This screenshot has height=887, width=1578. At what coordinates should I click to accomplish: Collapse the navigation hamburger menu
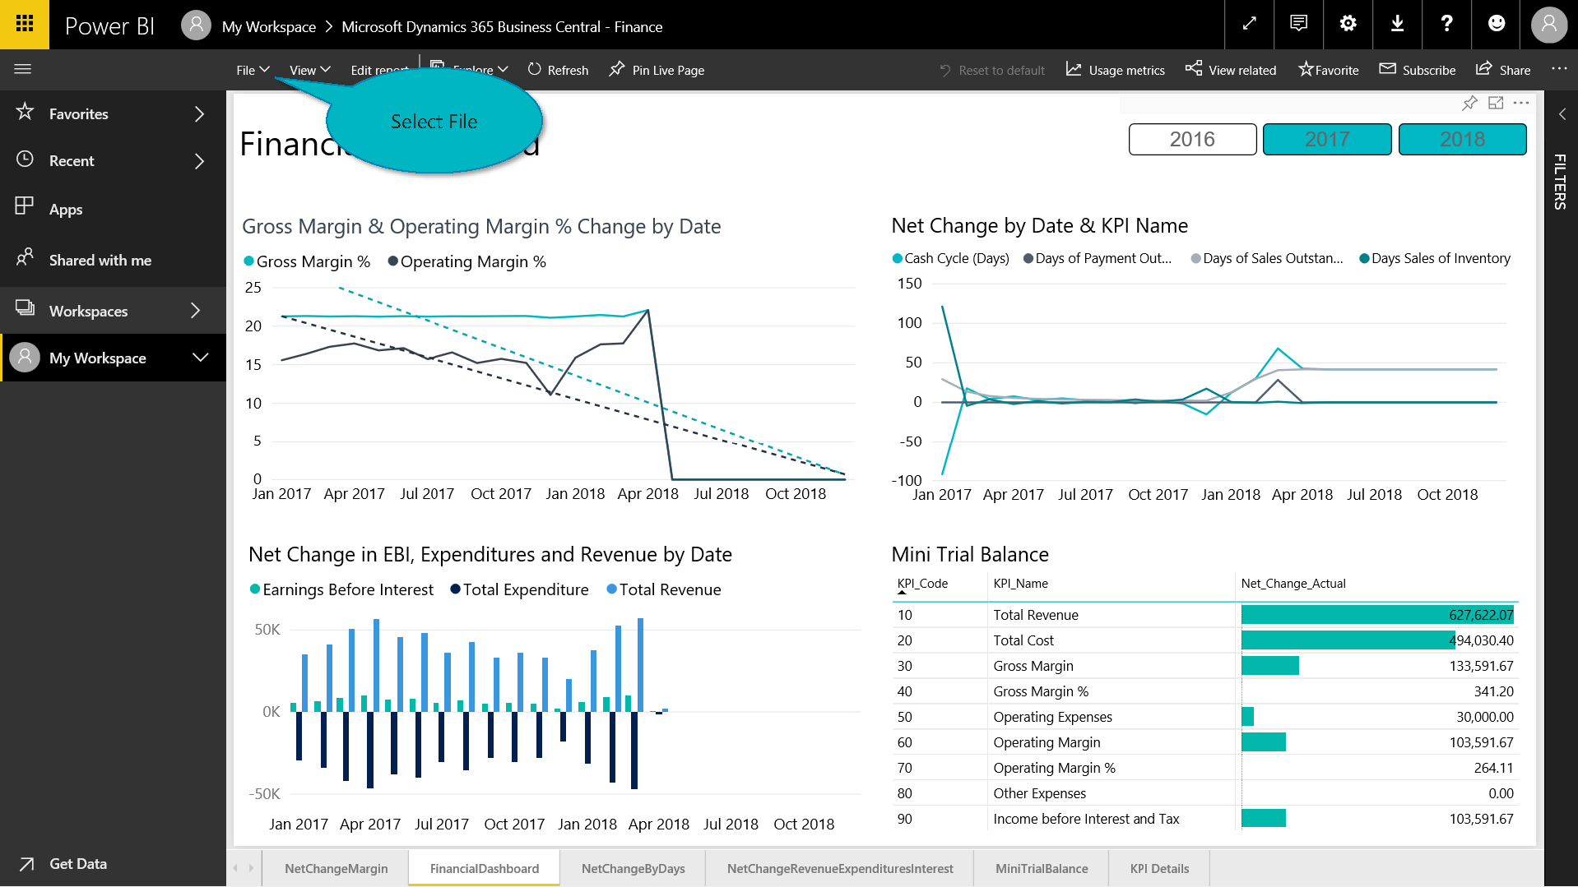(x=23, y=69)
